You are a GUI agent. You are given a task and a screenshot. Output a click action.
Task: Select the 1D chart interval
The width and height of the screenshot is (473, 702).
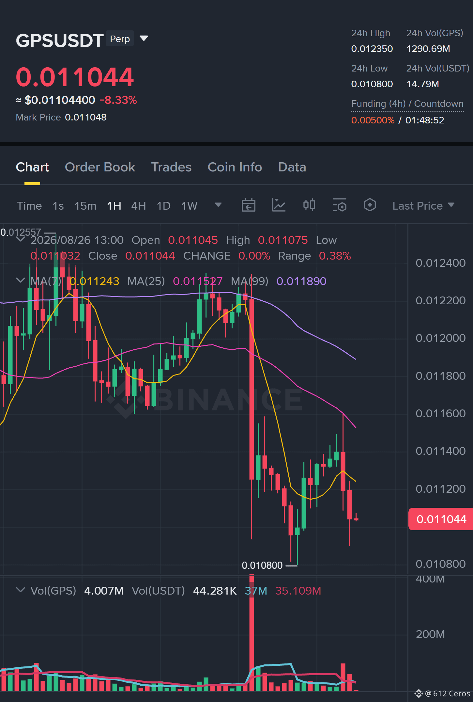tap(163, 206)
